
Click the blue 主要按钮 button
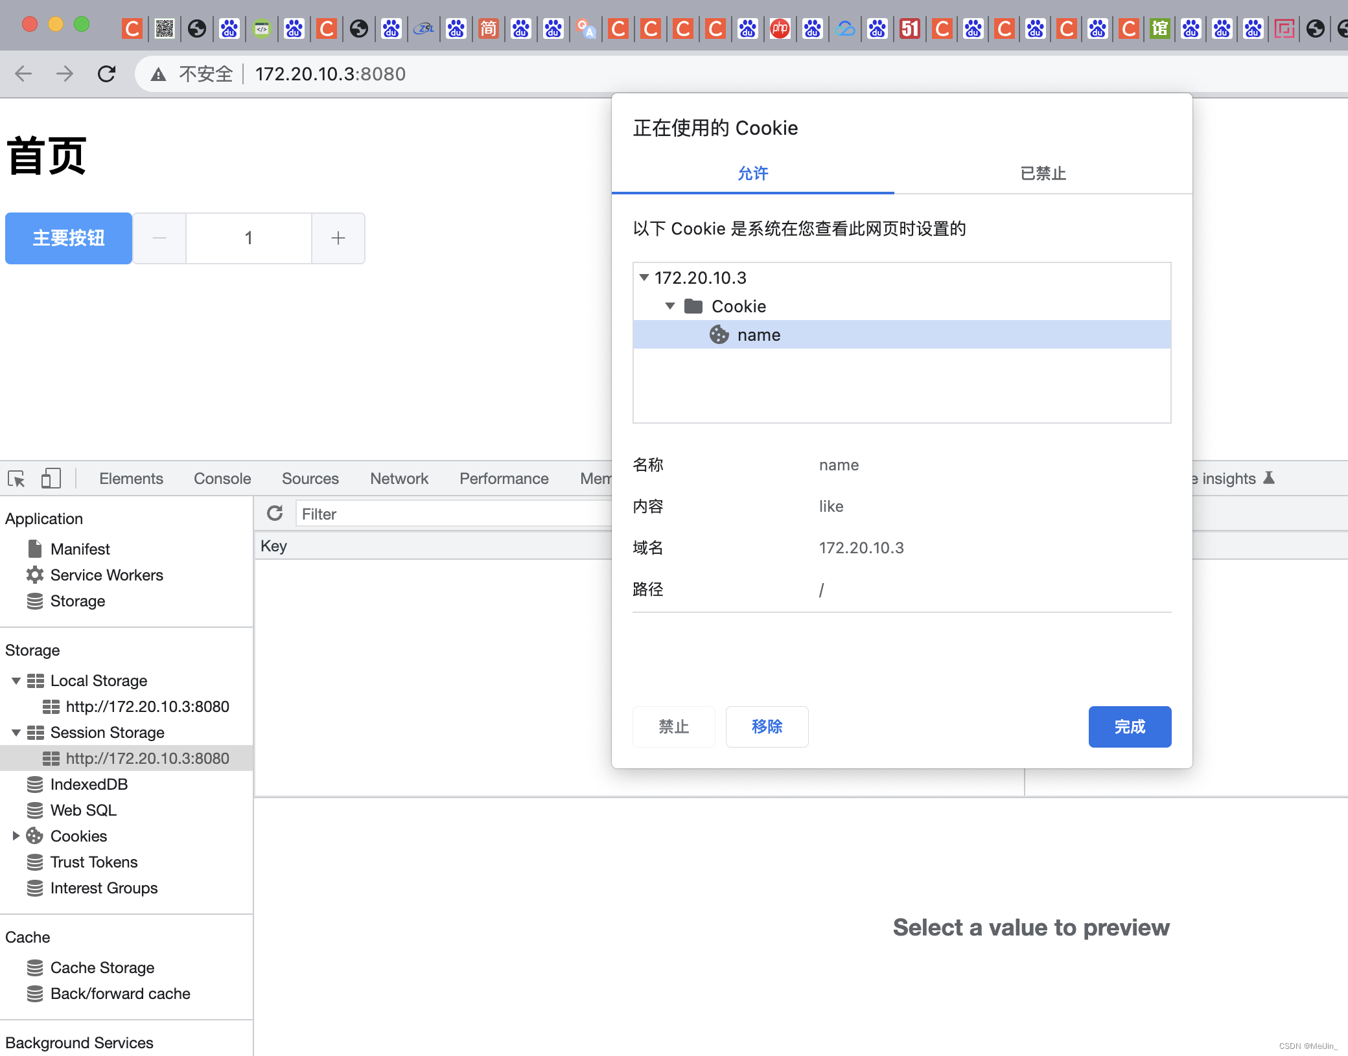(x=69, y=238)
